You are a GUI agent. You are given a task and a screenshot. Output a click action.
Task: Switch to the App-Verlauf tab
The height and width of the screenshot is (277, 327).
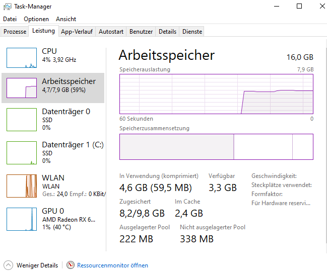(x=77, y=32)
